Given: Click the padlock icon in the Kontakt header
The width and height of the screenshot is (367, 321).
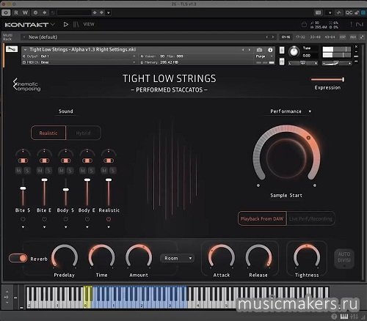Looking at the screenshot, I should 304,24.
